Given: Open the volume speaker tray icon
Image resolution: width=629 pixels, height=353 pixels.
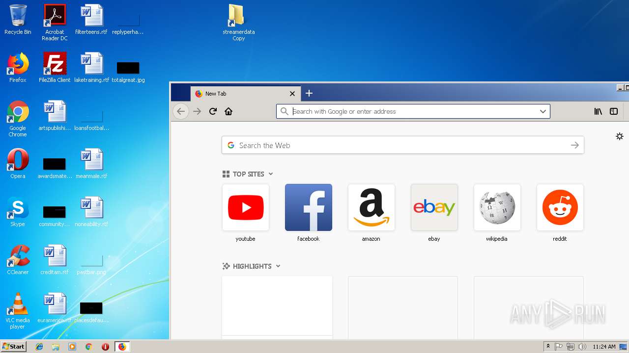Looking at the screenshot, I should [x=582, y=347].
